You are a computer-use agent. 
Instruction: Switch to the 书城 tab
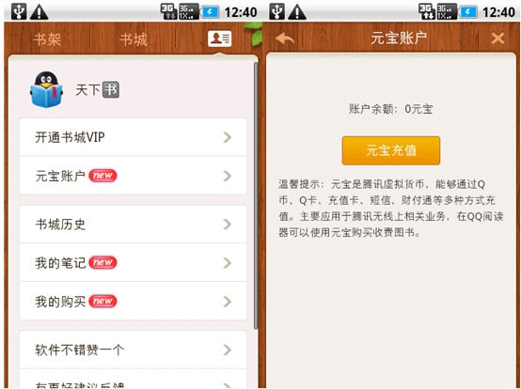tap(134, 39)
